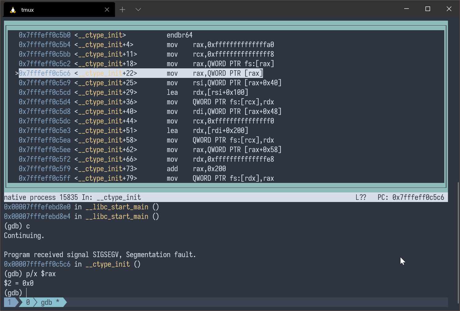Close the tmux tab
460x311 pixels.
pyautogui.click(x=107, y=10)
